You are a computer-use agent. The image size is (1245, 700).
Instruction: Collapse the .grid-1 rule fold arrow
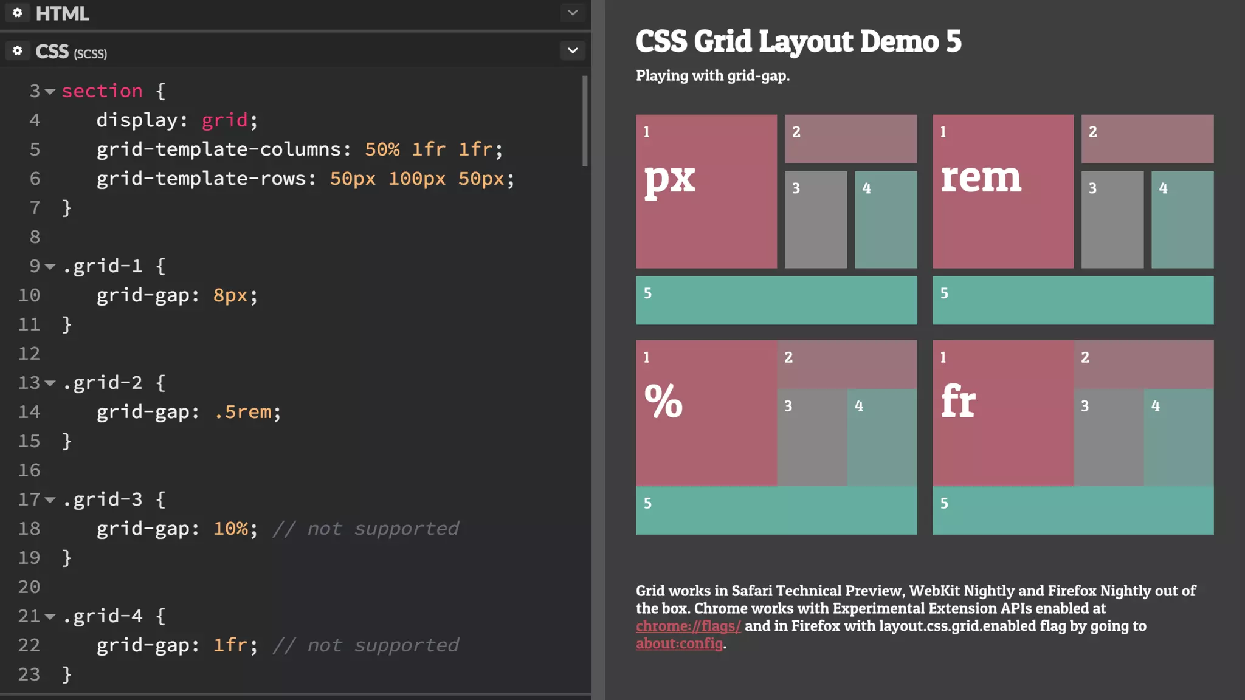click(50, 267)
